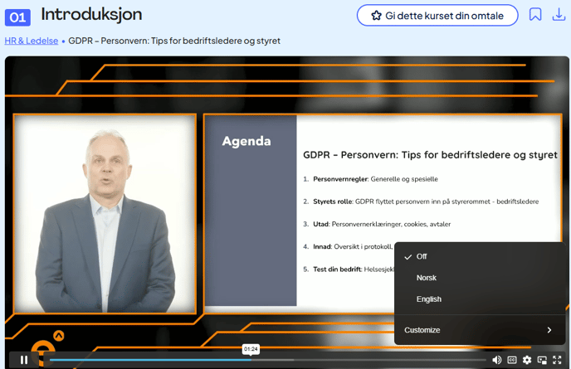Open the HR & Ledelse breadcrumb link
This screenshot has height=369, width=571.
[31, 41]
